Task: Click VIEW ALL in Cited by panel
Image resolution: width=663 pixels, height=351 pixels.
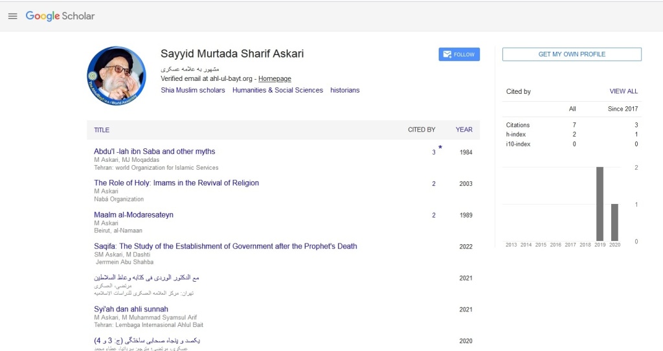Action: [x=623, y=91]
